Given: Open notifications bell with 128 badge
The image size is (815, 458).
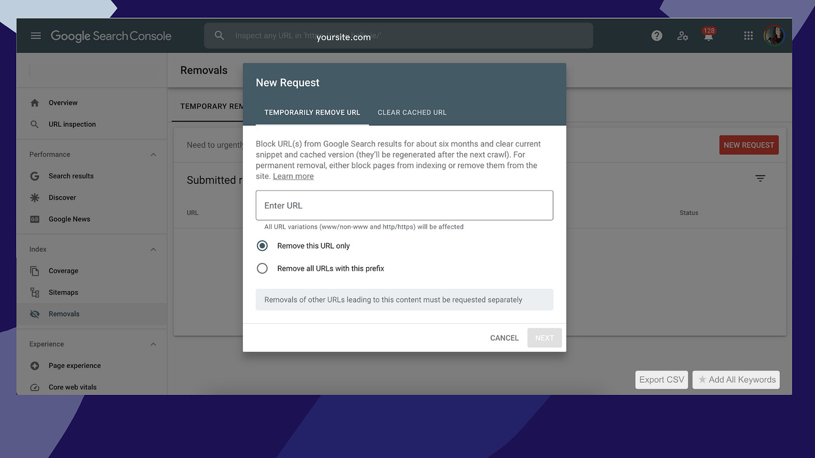Looking at the screenshot, I should pos(709,35).
